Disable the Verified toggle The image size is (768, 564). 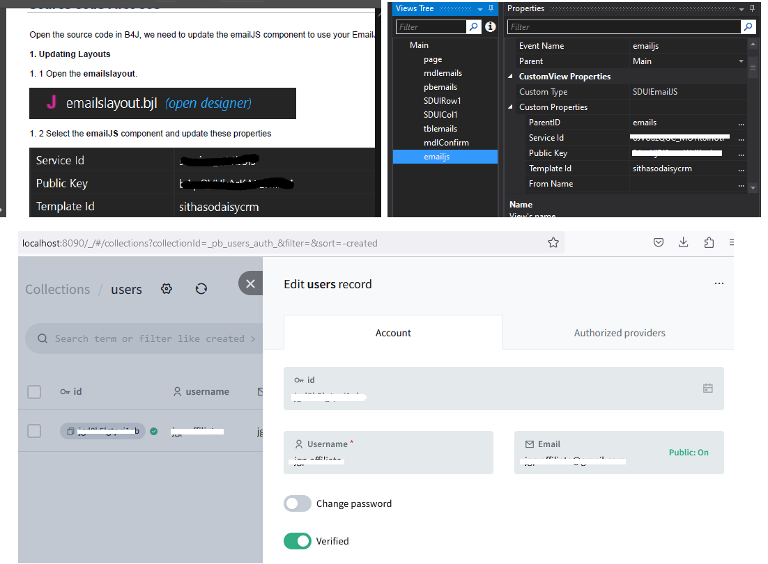pyautogui.click(x=298, y=541)
